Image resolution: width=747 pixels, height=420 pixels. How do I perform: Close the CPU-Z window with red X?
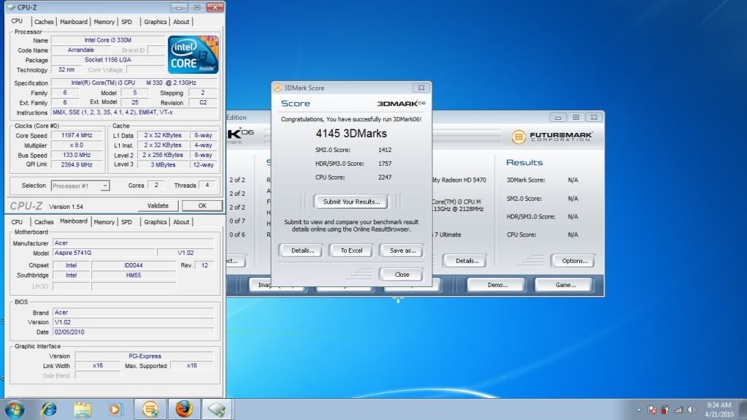point(215,7)
